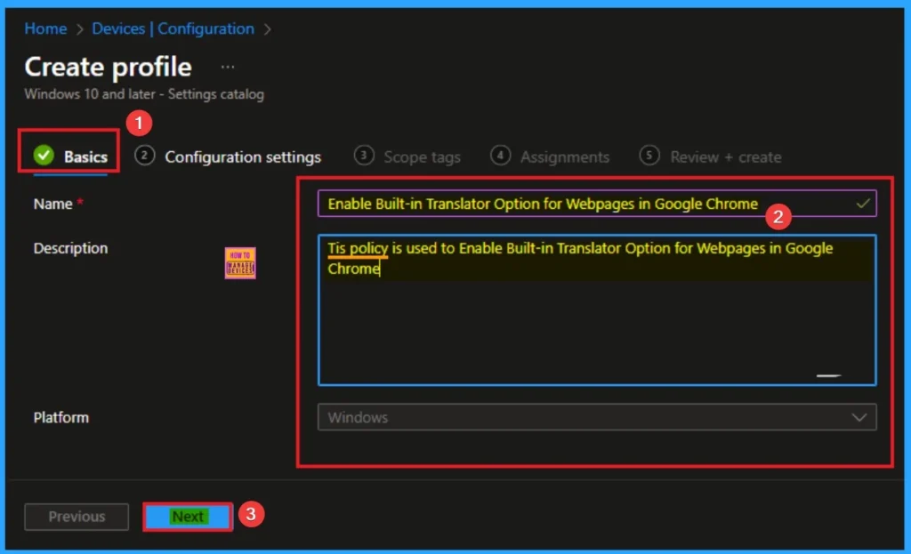Edit the profile Name input field
Screen dimensions: 911x554
coord(597,204)
